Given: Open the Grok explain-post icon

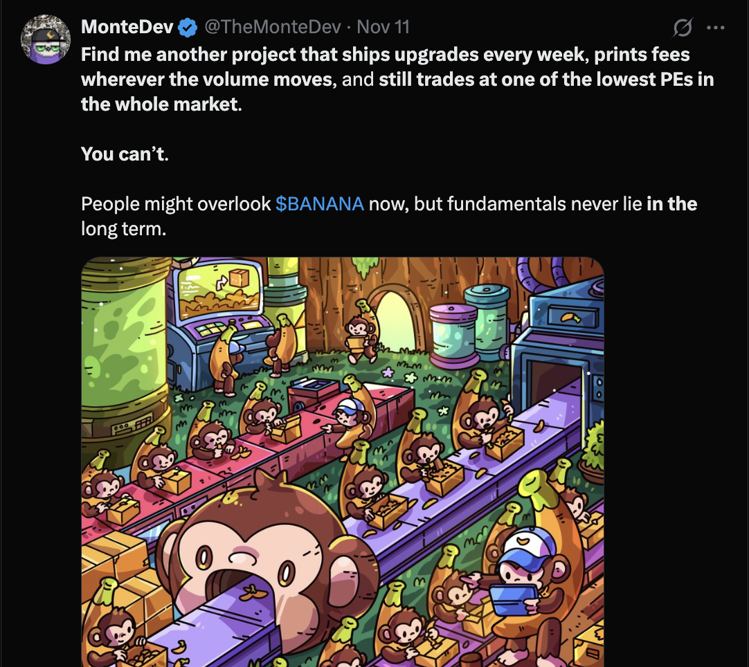Looking at the screenshot, I should coord(682,27).
